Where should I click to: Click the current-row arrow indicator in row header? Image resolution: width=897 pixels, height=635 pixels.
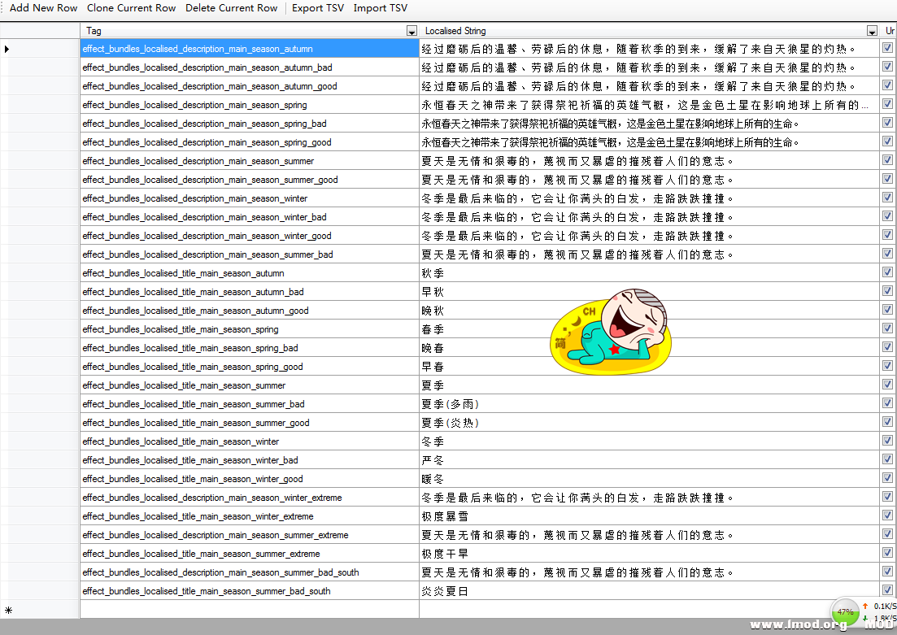click(x=7, y=49)
